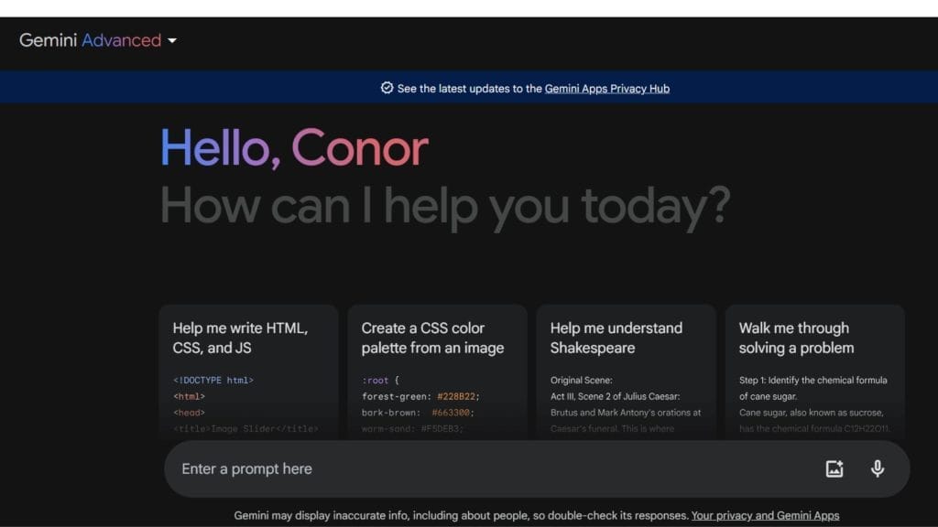Click the 'Gemini may display inaccurate info' disclaimer
938x527 pixels.
click(x=462, y=516)
